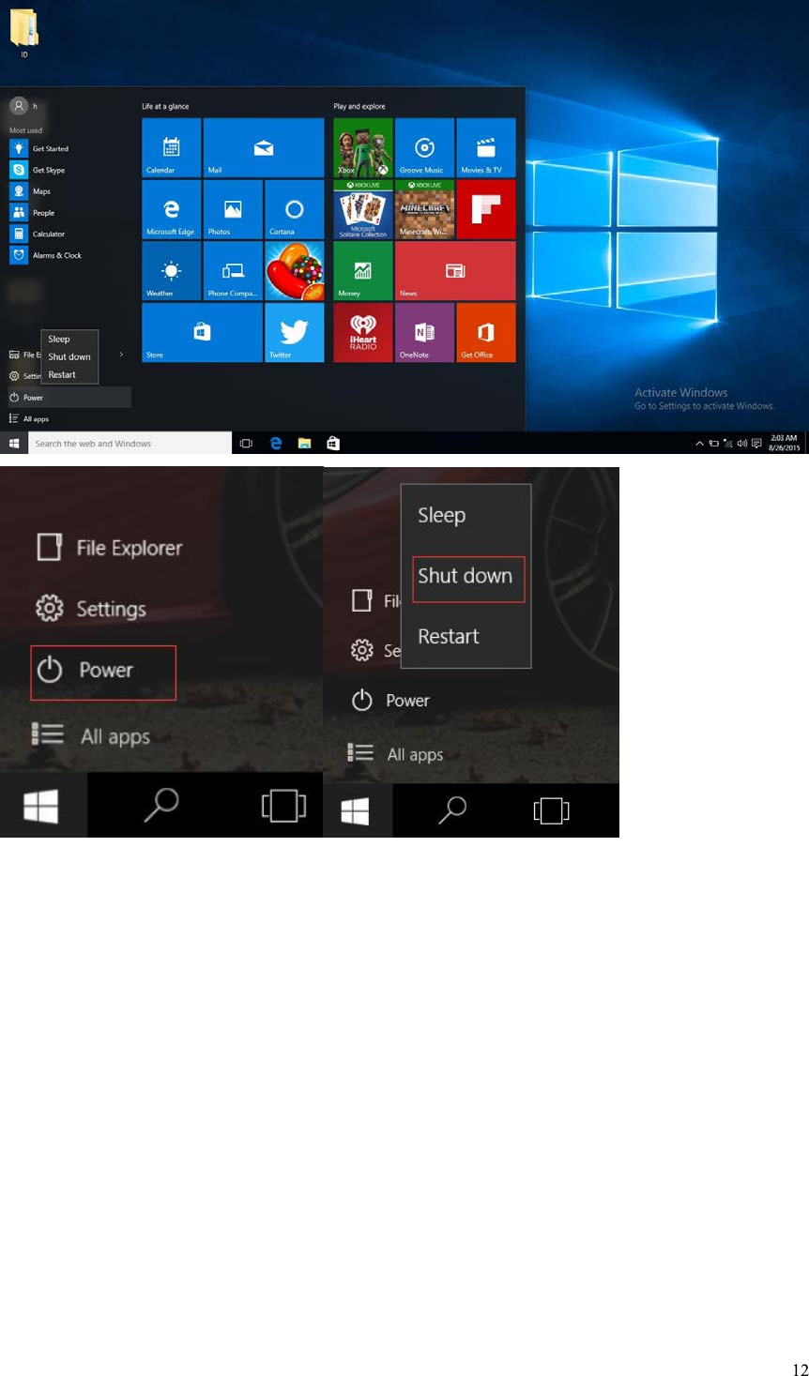Click search magnifier below the red-boxed Power
Viewport: 809px width, 1376px height.
point(161,805)
